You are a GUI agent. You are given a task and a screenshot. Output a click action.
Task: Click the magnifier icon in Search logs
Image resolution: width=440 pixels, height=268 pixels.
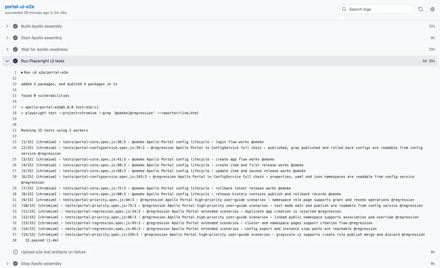(344, 9)
